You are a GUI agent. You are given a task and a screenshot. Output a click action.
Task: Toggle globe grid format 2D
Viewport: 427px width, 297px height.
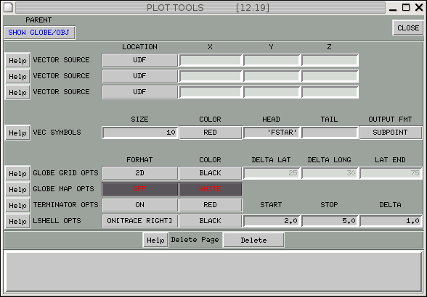[140, 173]
